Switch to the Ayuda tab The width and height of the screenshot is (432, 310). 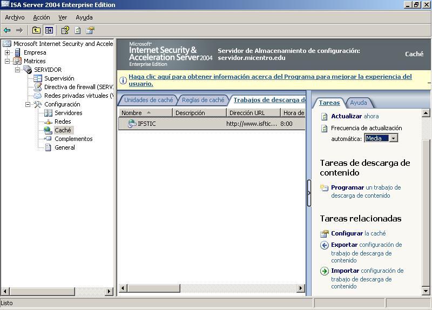click(358, 103)
